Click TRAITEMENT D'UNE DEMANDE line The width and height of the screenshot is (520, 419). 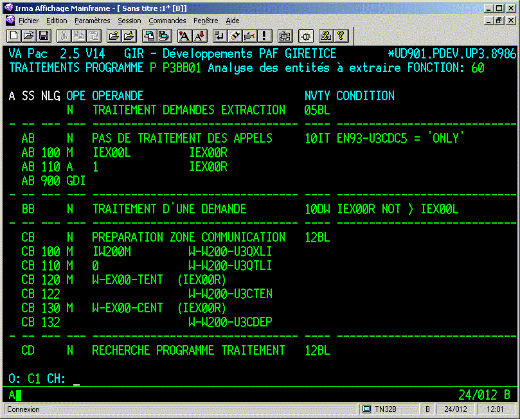point(170,209)
